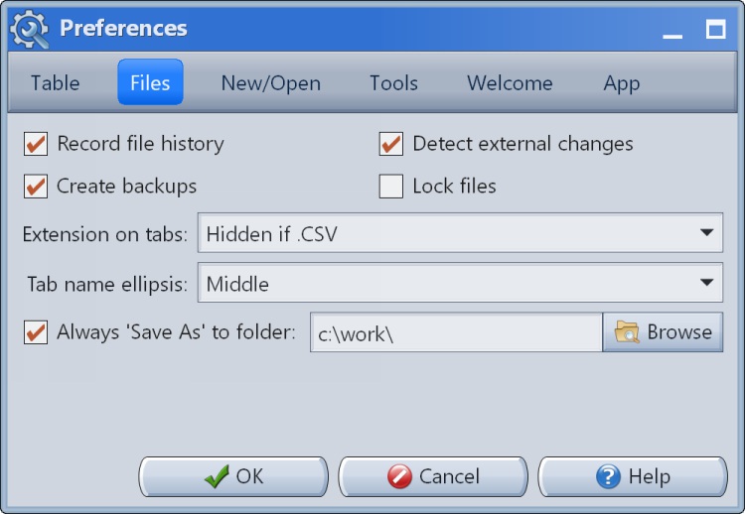Click the folder search icon on Browse
The image size is (745, 514).
pos(627,331)
